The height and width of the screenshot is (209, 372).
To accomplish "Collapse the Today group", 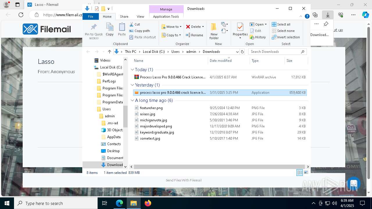I will point(132,70).
